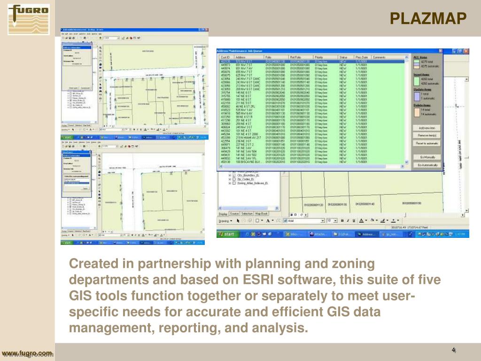Click the Go Manually button
This screenshot has width=481, height=361.
click(x=427, y=157)
